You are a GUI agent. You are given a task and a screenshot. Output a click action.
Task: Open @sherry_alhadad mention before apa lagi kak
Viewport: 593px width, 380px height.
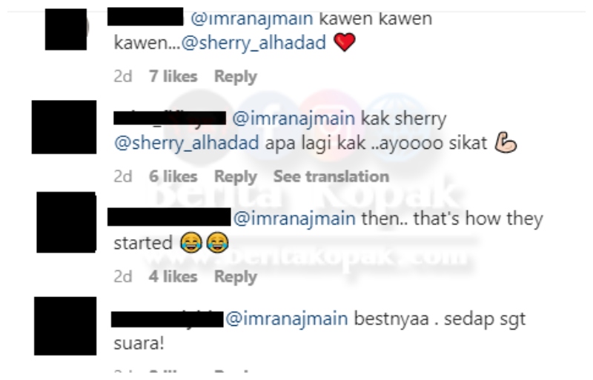click(187, 143)
